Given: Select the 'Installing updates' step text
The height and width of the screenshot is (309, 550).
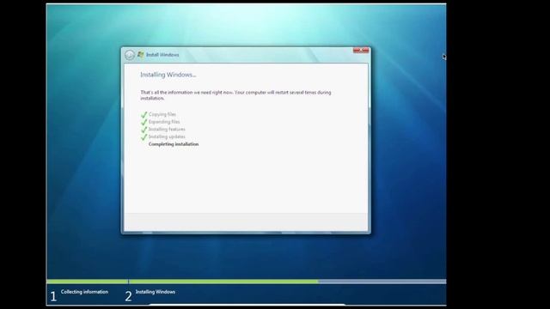Looking at the screenshot, I should click(x=167, y=136).
